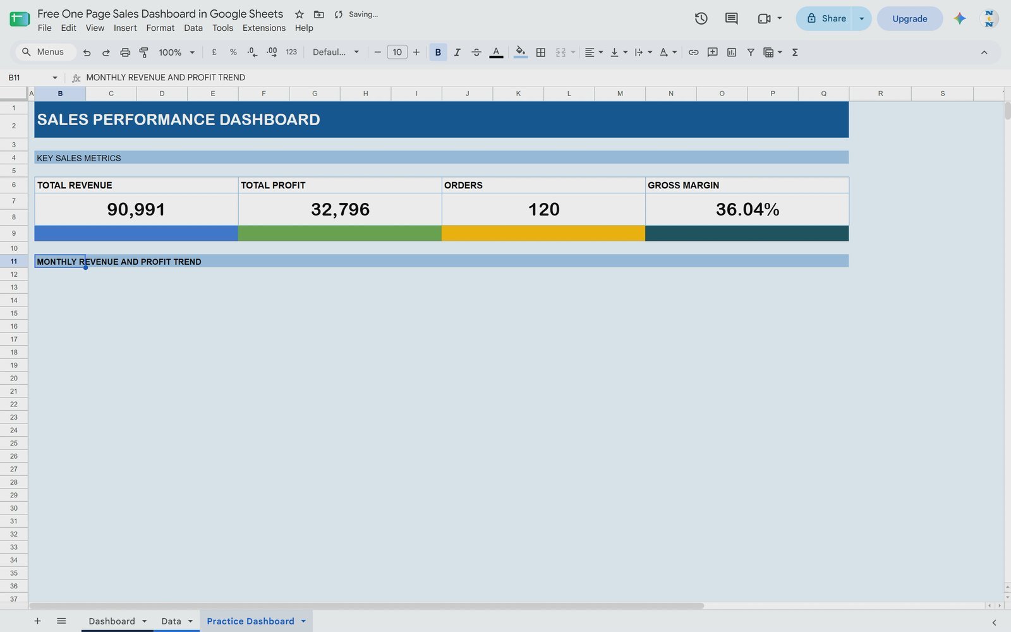
Task: Open vertical align dropdown
Action: 619,52
